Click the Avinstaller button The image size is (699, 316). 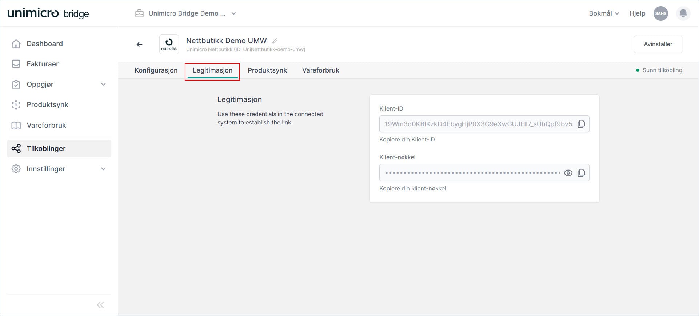pyautogui.click(x=658, y=44)
